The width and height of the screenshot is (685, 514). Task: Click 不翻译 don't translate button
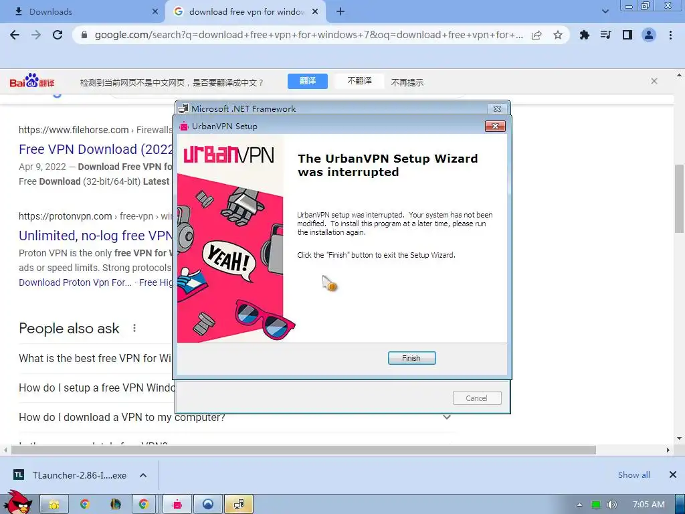tap(359, 81)
